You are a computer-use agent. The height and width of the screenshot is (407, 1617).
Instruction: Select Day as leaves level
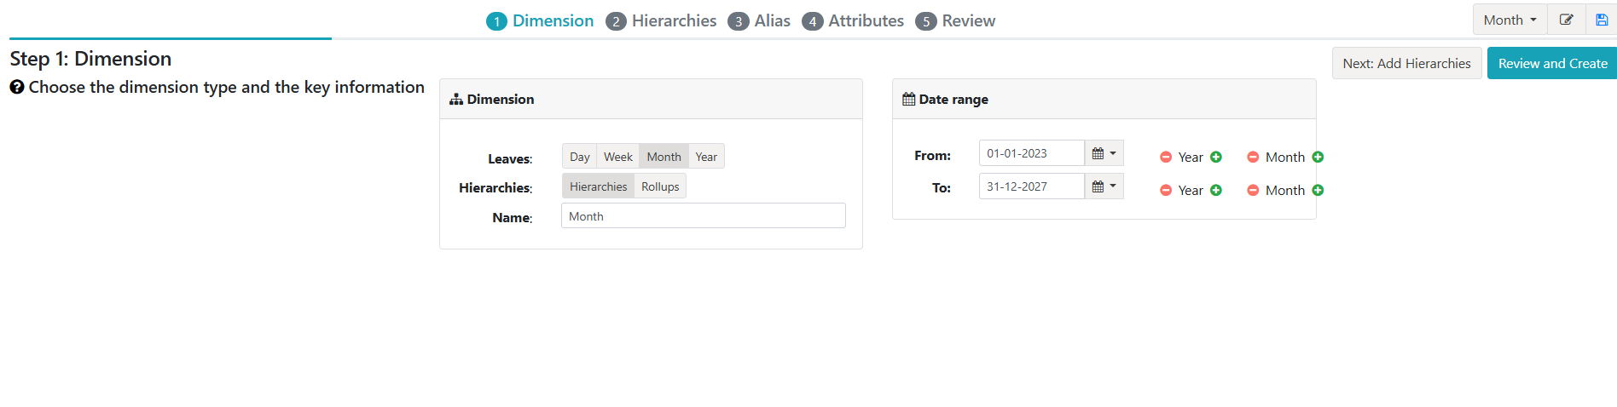tap(580, 157)
